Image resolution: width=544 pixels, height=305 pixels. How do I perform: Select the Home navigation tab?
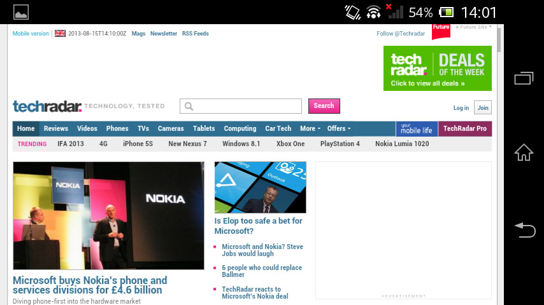click(26, 128)
